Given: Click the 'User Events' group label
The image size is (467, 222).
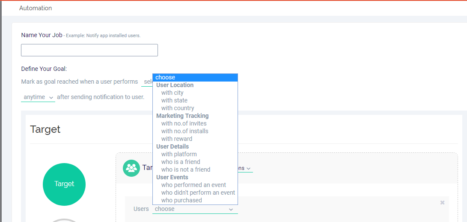Looking at the screenshot, I should (x=172, y=178).
